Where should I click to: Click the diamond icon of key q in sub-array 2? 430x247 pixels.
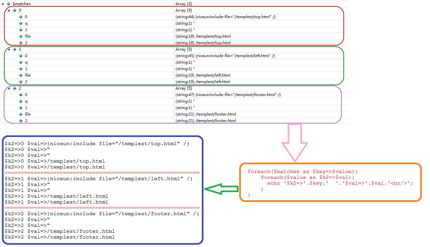(x=21, y=101)
